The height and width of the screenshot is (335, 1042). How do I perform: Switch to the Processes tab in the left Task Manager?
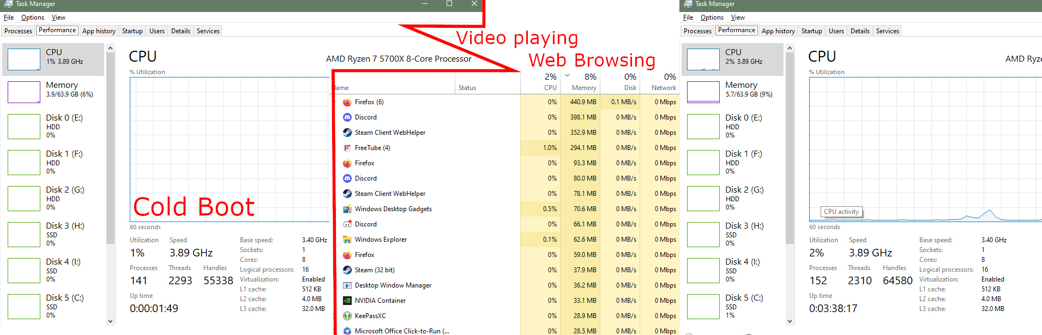[19, 31]
